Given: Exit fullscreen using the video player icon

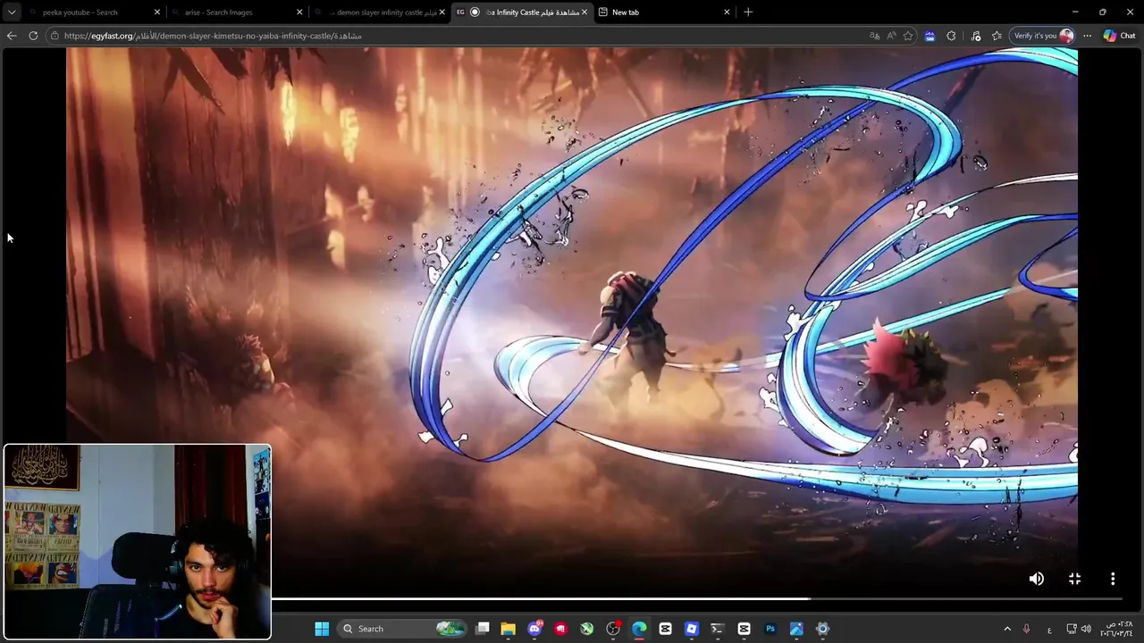Looking at the screenshot, I should (1074, 579).
